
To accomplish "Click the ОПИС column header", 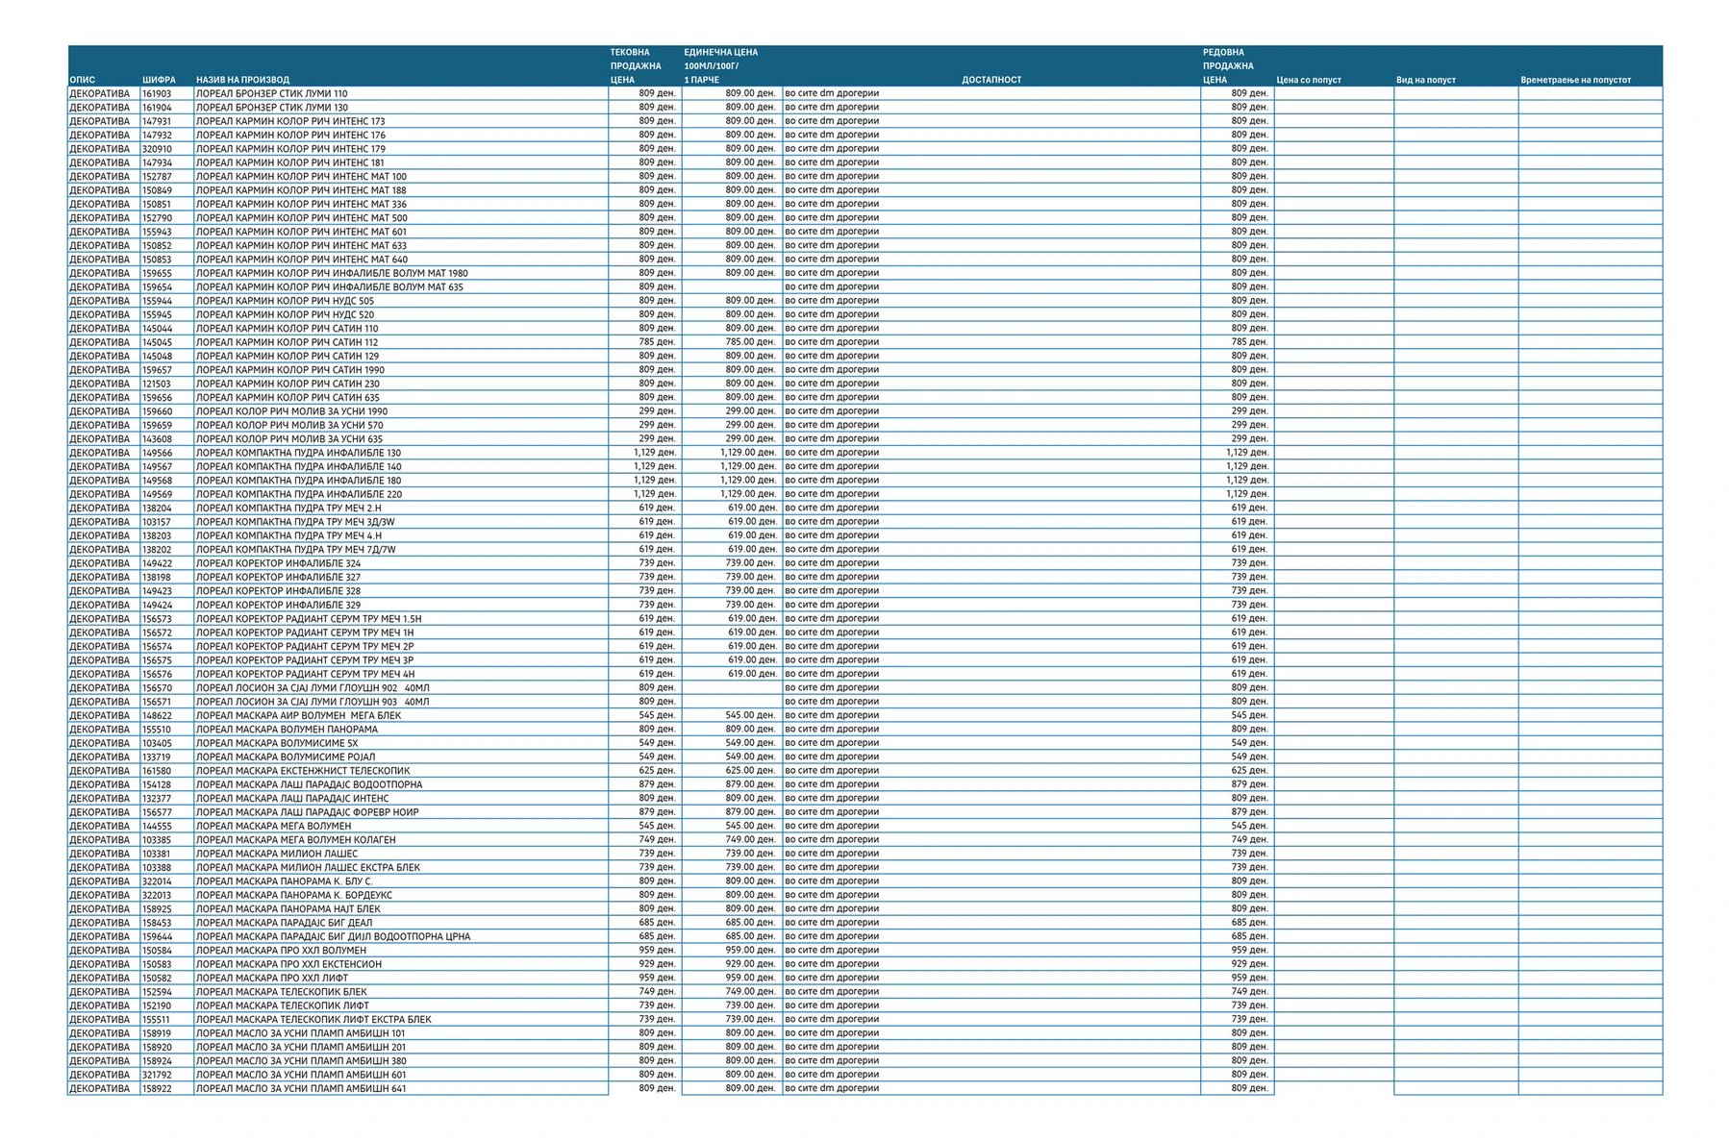I will (83, 80).
